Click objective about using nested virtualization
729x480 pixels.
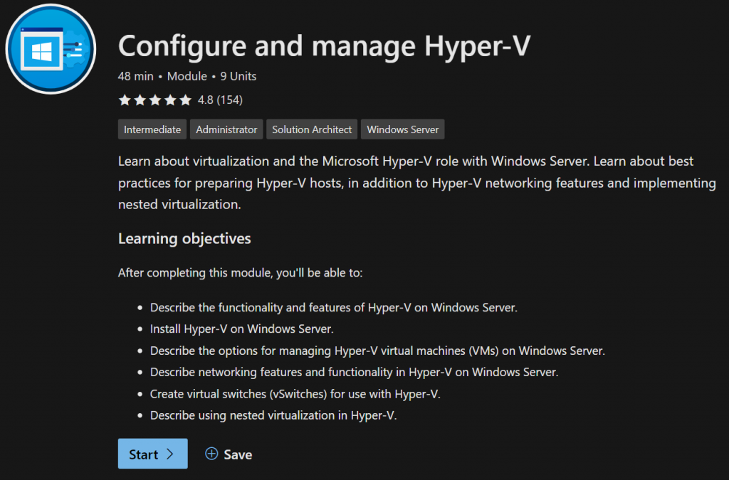click(273, 415)
